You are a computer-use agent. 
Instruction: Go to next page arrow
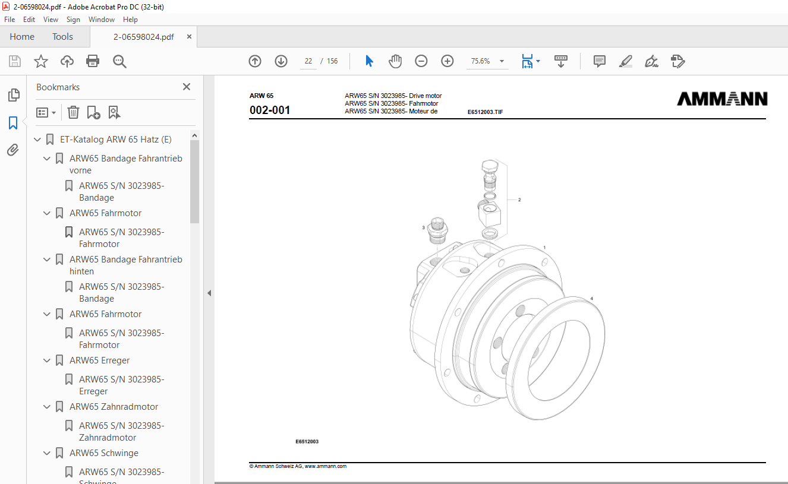[281, 61]
